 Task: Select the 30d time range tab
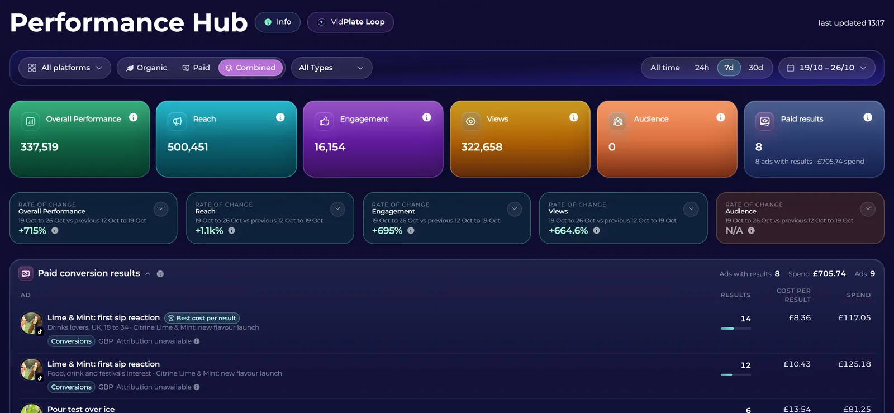[x=755, y=68]
